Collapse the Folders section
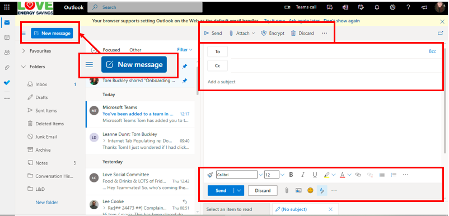 click(24, 67)
